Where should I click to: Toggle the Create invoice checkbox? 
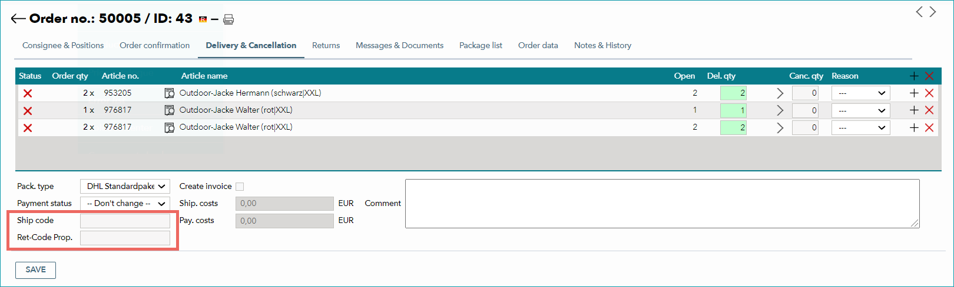point(240,187)
